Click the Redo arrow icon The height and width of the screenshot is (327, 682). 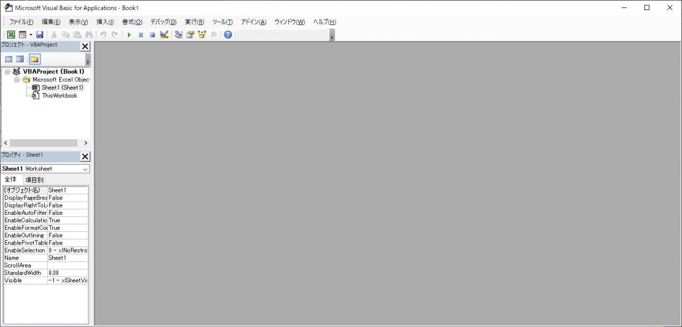115,35
